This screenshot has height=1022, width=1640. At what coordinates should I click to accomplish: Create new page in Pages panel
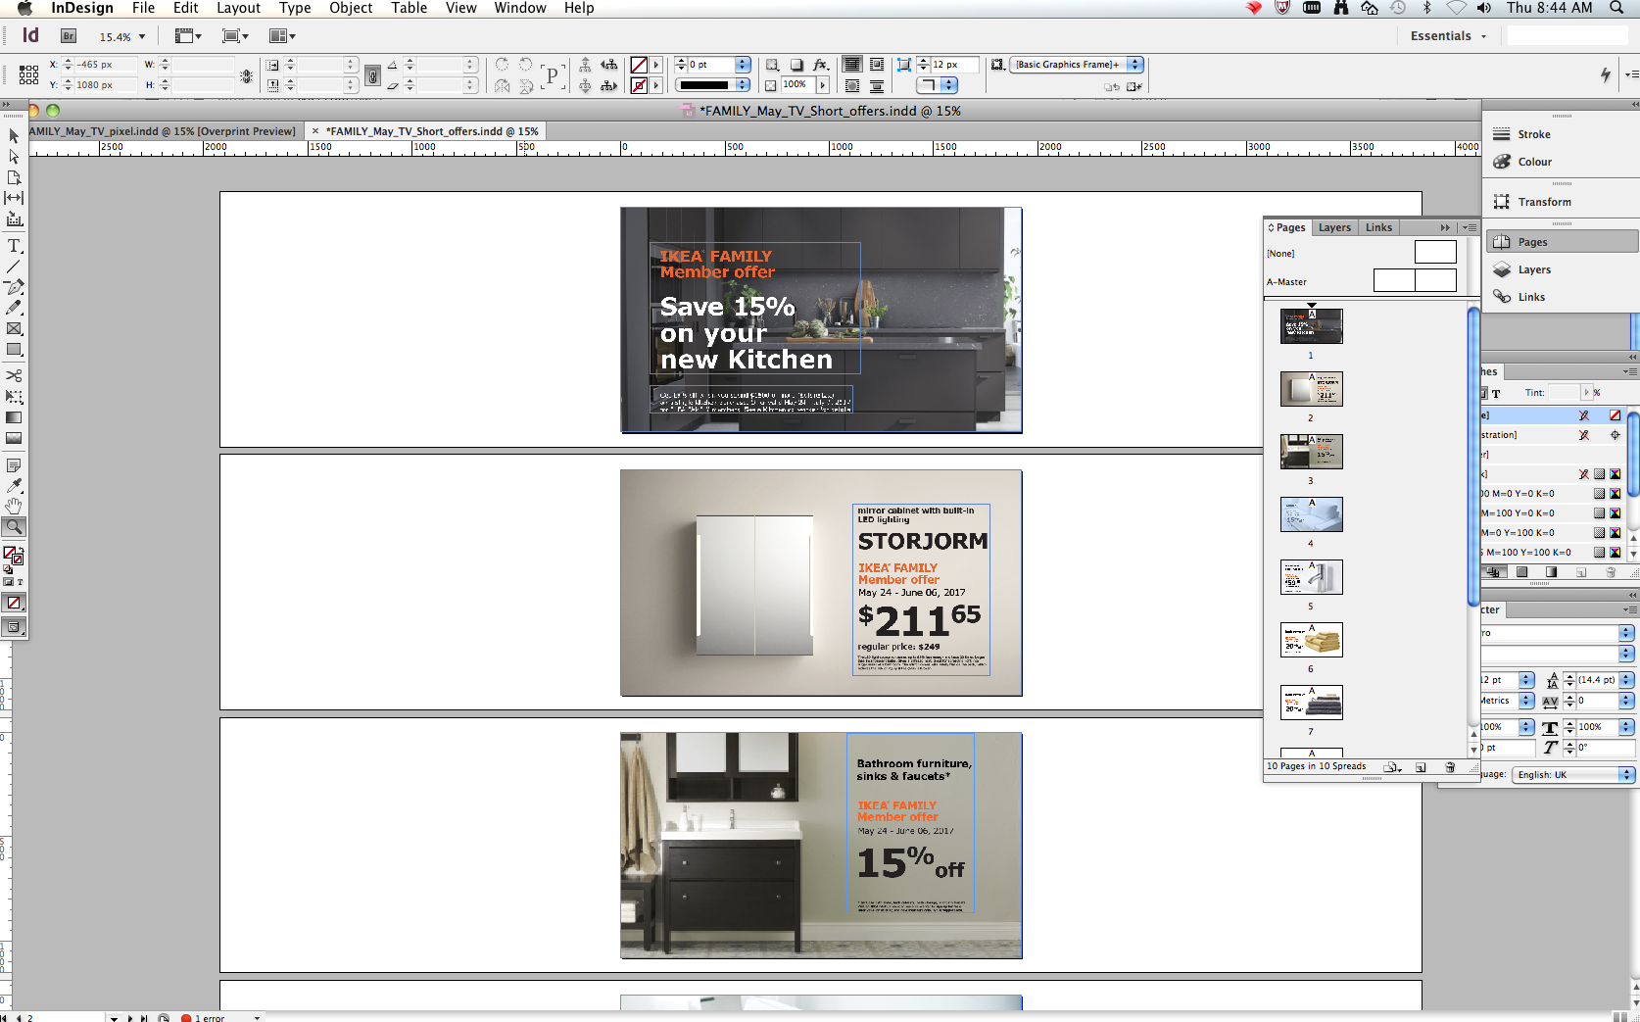click(1421, 767)
